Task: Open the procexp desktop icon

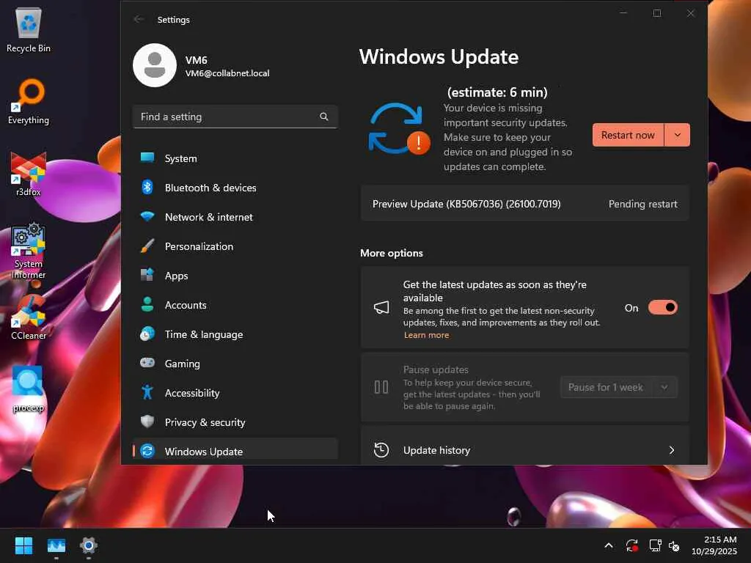Action: click(29, 389)
